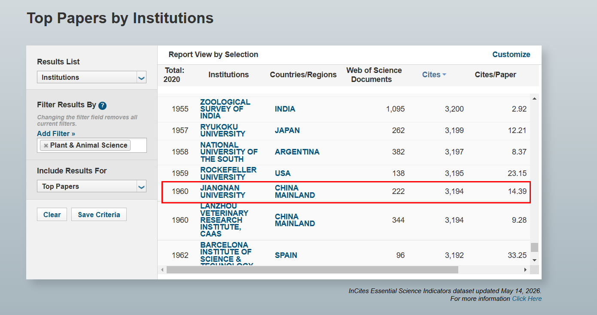Click the 9.28 cites per paper value
The width and height of the screenshot is (597, 315).
pos(519,220)
